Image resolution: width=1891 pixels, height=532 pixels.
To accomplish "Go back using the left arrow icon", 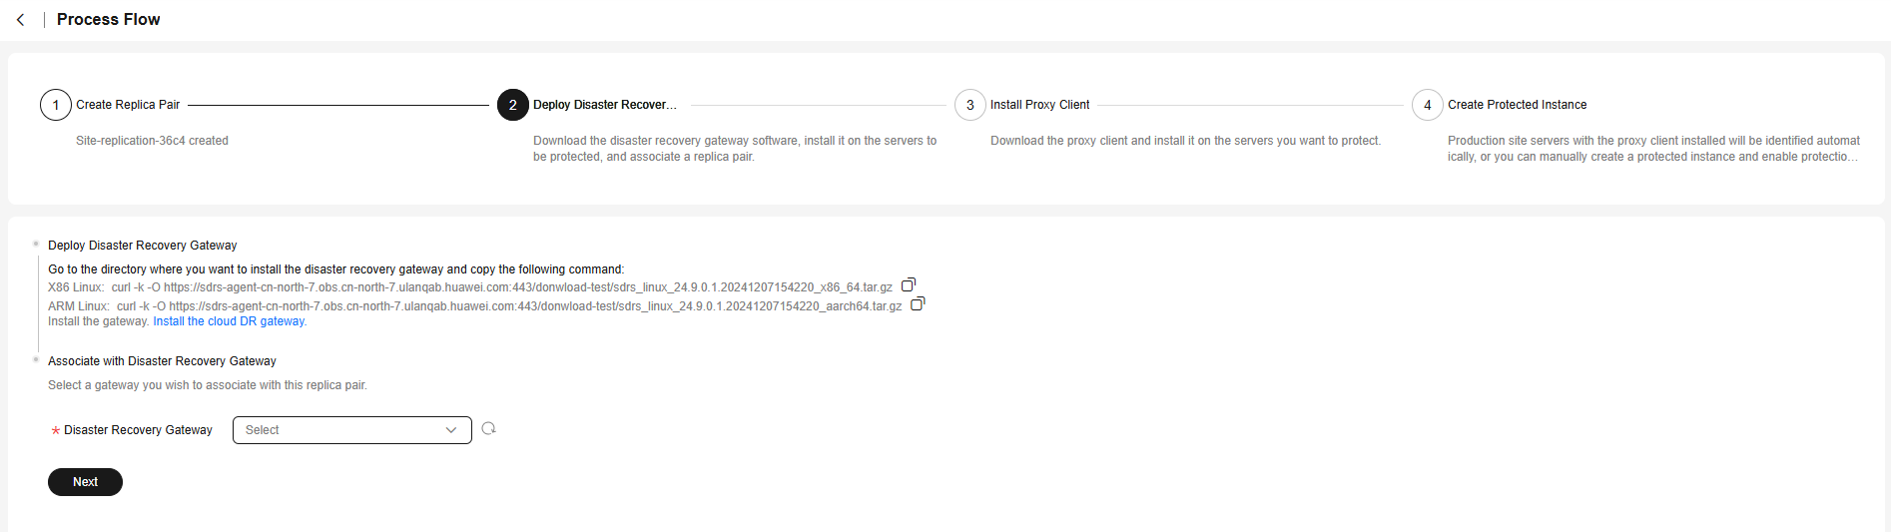I will [20, 20].
